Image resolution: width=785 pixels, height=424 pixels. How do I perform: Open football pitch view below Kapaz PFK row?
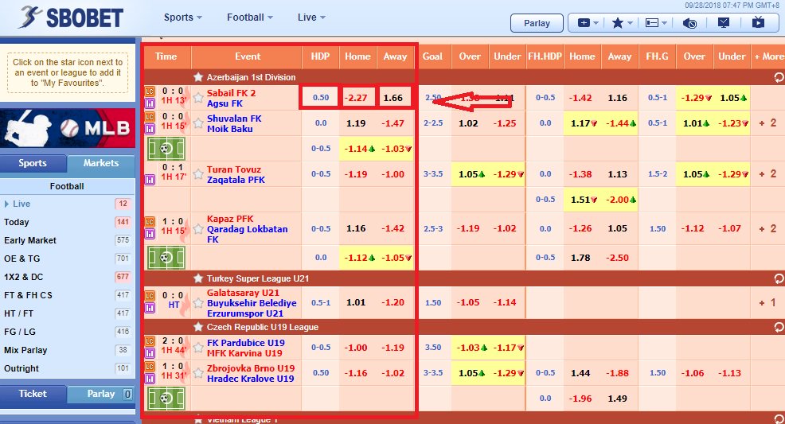[166, 258]
